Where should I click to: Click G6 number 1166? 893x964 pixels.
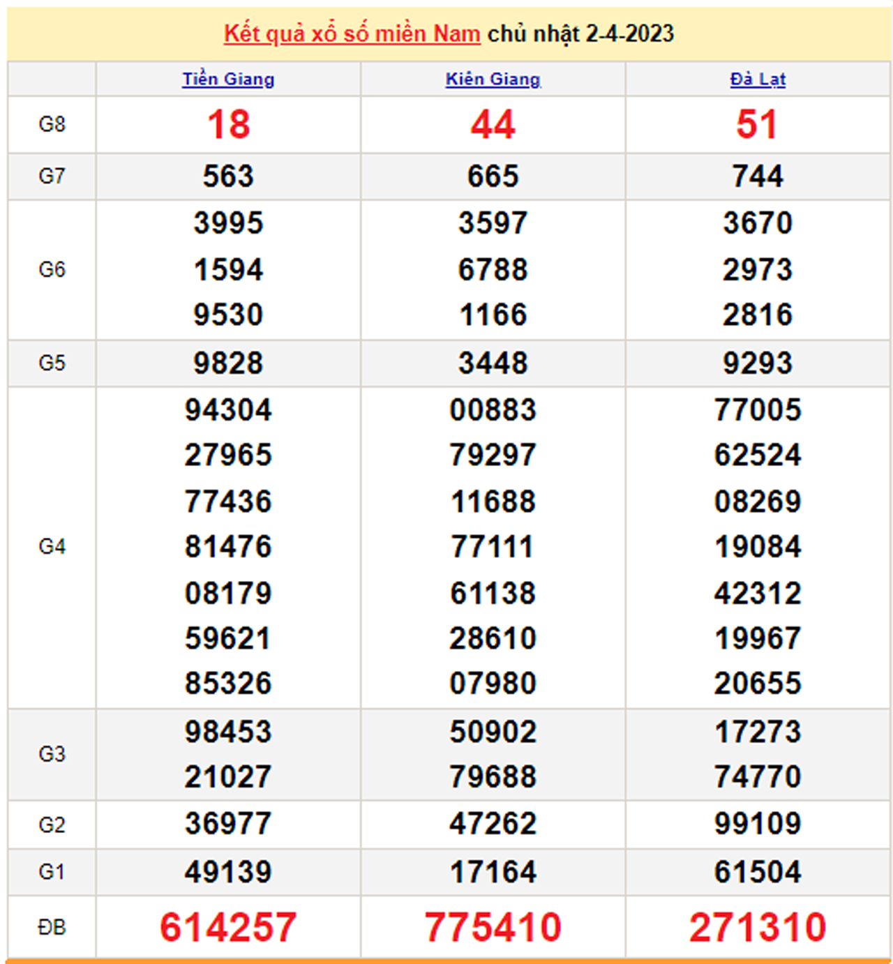coord(493,315)
